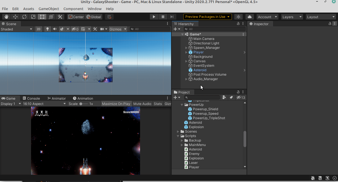
Task: Expand the Spawn_Manager hierarchy item
Action: 186,48
